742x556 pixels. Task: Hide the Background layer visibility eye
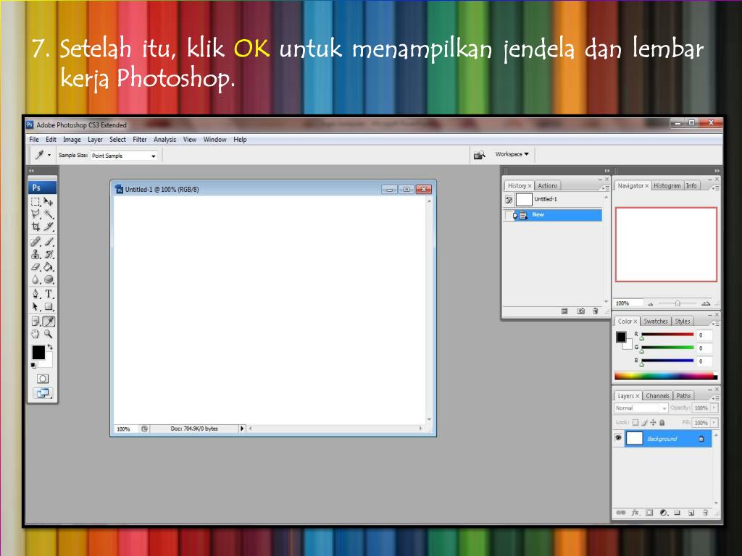(x=618, y=438)
